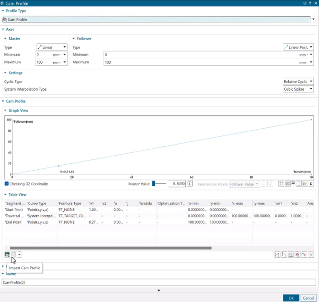The width and height of the screenshot is (319, 302).
Task: Open the Follower Type Linear Position dropdown
Action: click(298, 47)
